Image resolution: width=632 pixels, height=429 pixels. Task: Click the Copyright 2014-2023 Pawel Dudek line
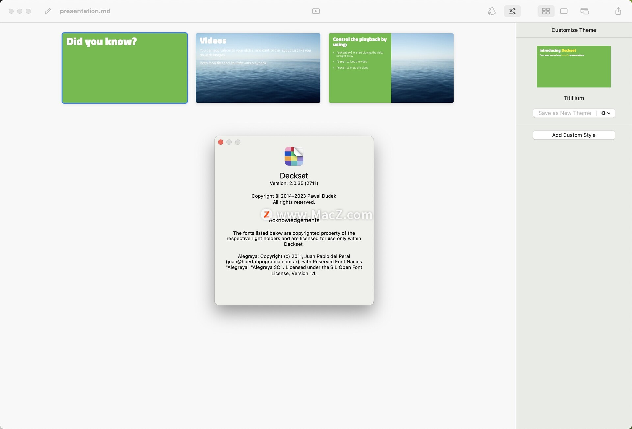294,196
